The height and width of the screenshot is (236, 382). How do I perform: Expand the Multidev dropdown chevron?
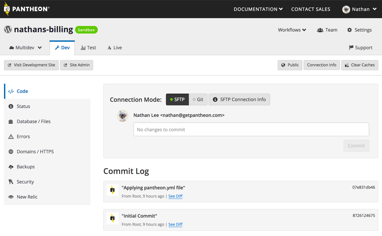point(40,48)
